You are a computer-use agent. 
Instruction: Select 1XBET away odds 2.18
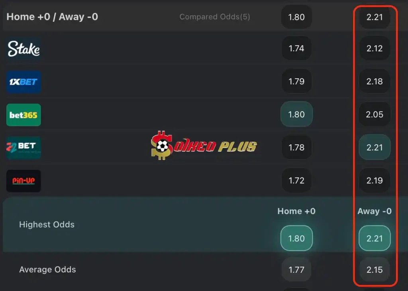(x=375, y=81)
